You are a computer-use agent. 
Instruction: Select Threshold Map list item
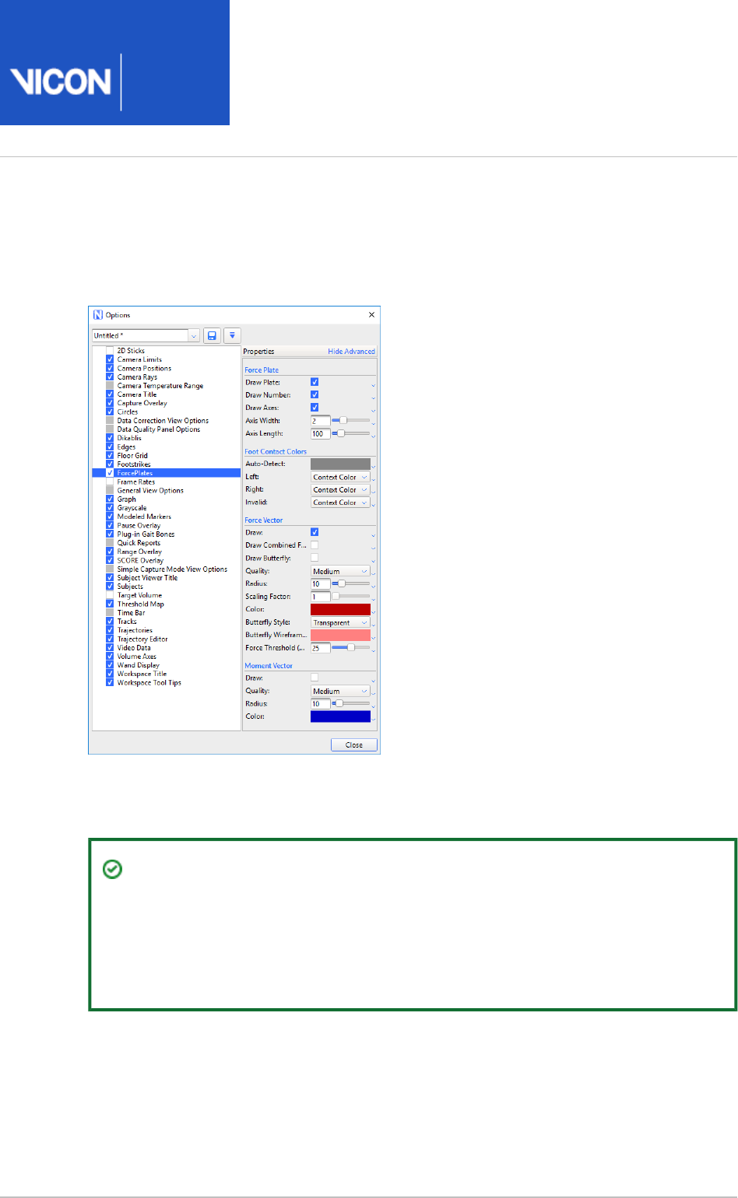pyautogui.click(x=141, y=604)
